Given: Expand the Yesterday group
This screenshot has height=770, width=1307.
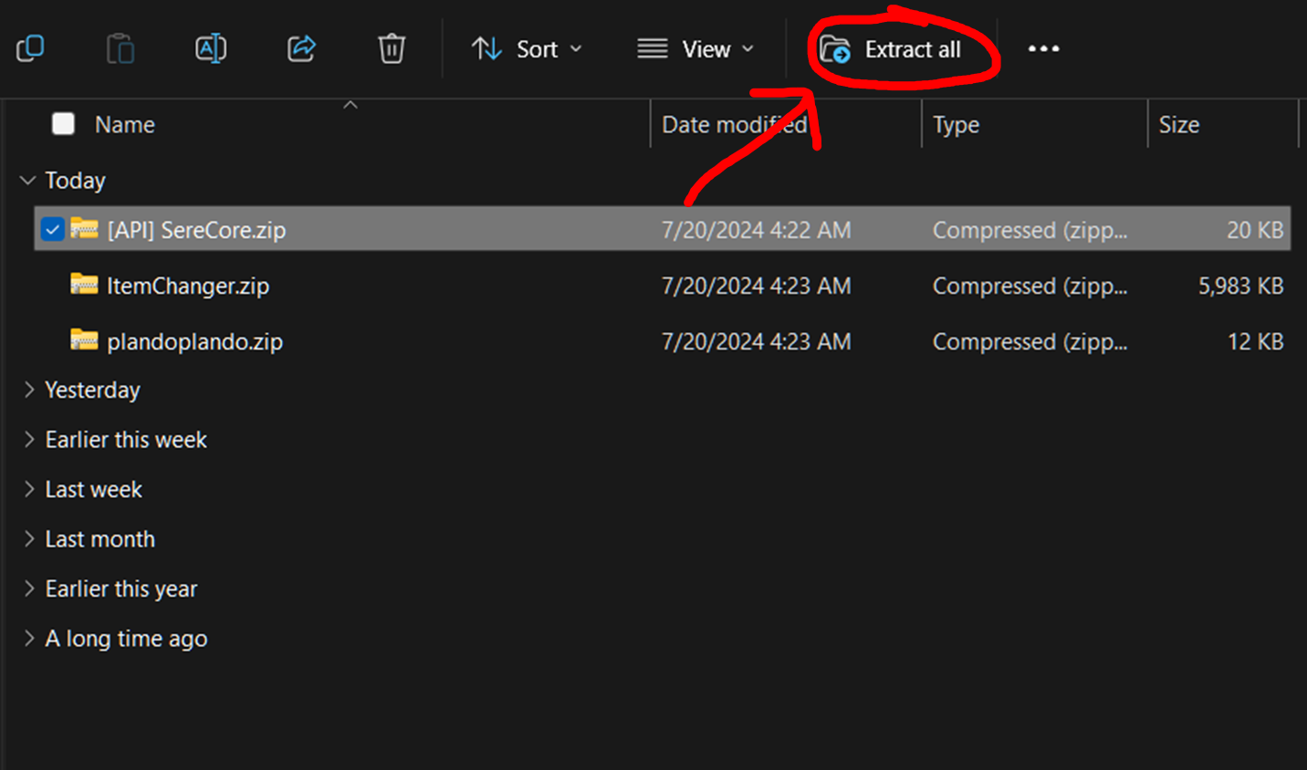Looking at the screenshot, I should [28, 390].
